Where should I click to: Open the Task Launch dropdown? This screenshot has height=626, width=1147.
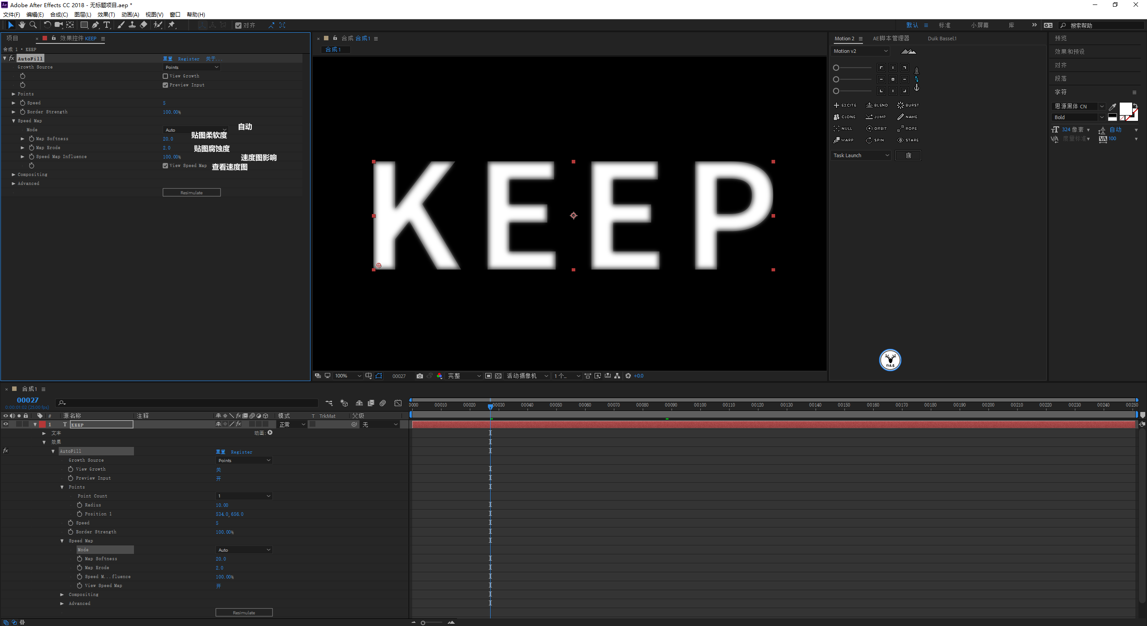[861, 155]
